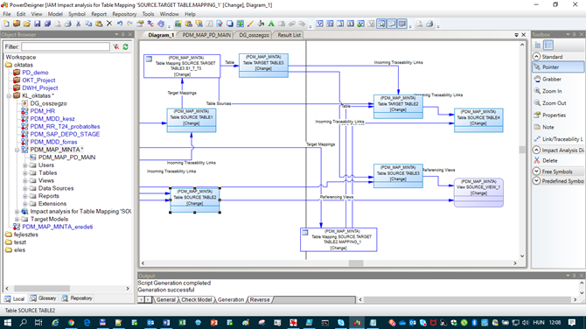Click the clear filter icon in Object Browser
This screenshot has width=586, height=329.
pos(116,46)
